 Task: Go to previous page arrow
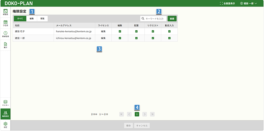tap(129, 114)
